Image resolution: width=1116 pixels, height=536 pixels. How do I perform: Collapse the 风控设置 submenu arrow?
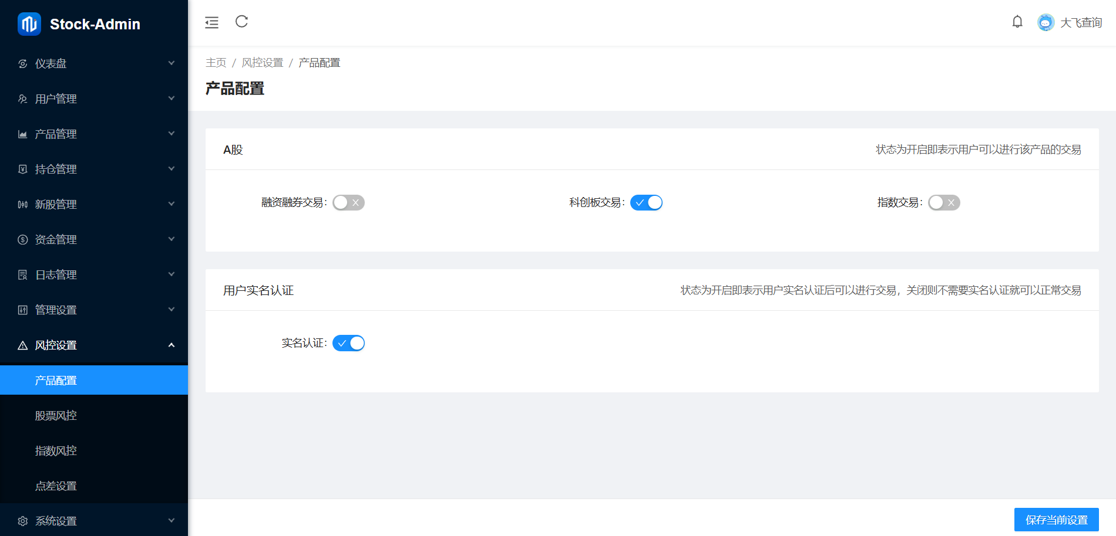point(172,345)
